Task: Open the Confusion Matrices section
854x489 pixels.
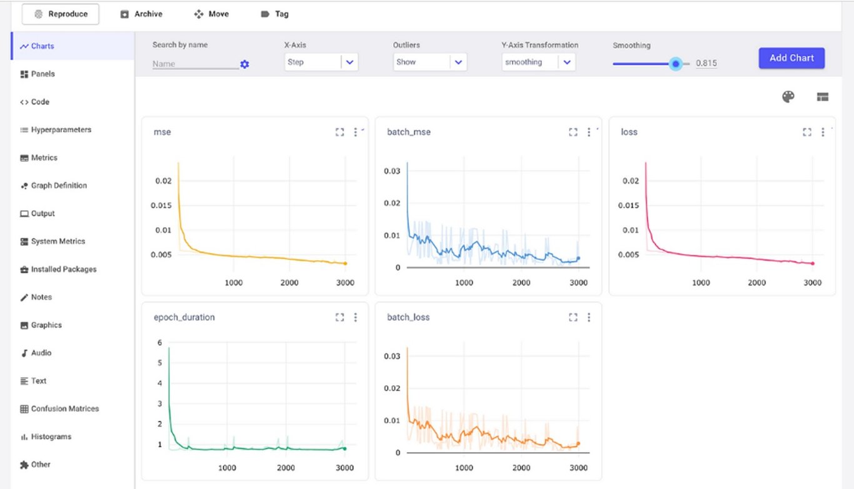Action: tap(64, 408)
